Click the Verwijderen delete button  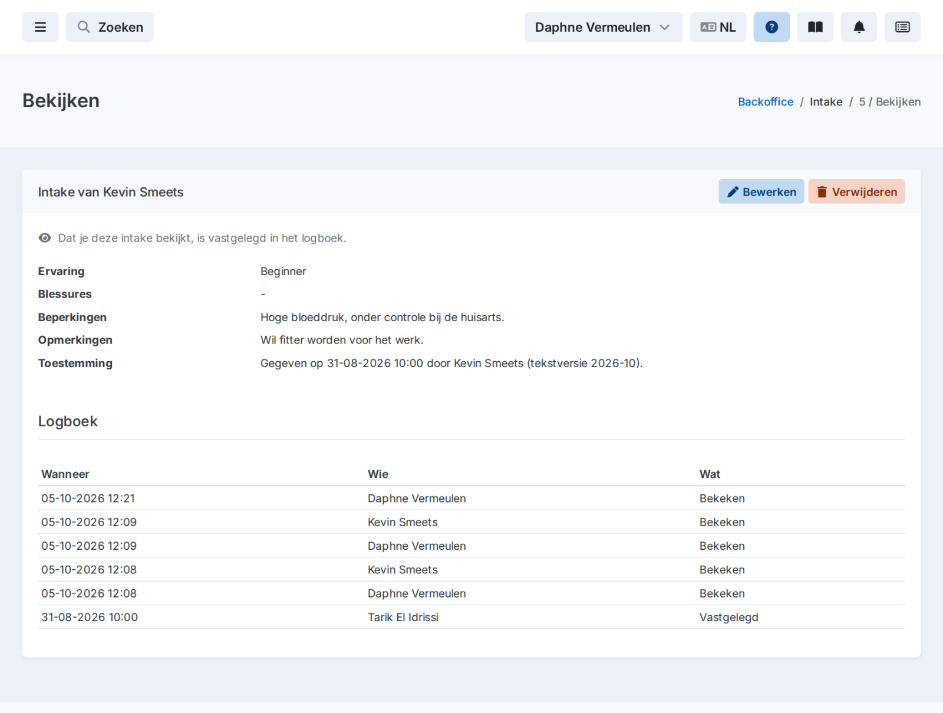(x=856, y=192)
